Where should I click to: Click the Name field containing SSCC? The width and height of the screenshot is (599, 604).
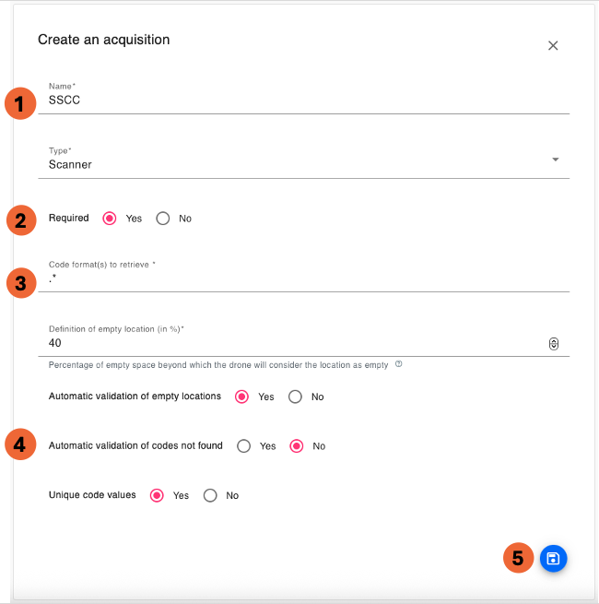click(295, 100)
